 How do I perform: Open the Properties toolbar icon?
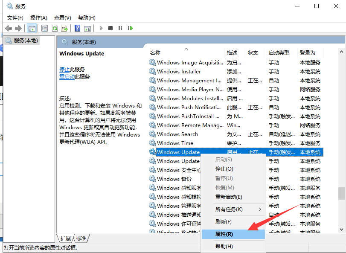pos(44,28)
